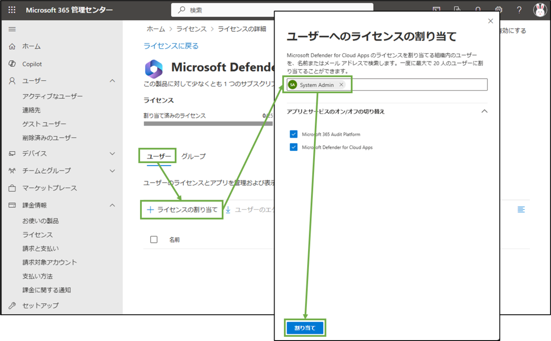551x341 pixels.
Task: Click ホーム breadcrumb link
Action: click(156, 29)
